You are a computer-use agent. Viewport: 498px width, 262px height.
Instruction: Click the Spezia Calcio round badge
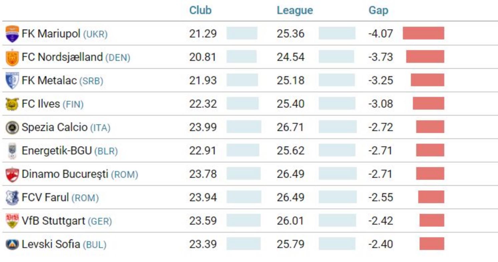point(12,128)
